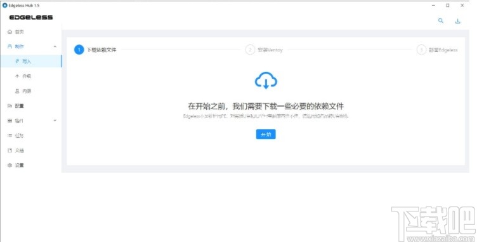The width and height of the screenshot is (477, 242).
Task: Click the cloud download icon
Action: [x=266, y=80]
